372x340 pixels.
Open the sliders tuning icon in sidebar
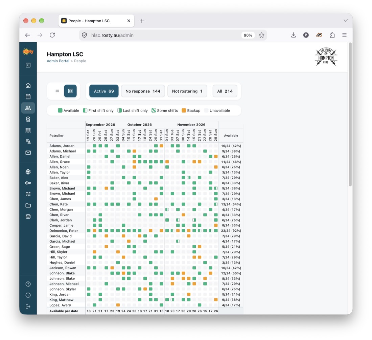coord(28,194)
